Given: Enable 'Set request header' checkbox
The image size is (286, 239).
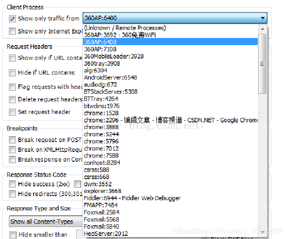Looking at the screenshot, I should coord(12,112).
